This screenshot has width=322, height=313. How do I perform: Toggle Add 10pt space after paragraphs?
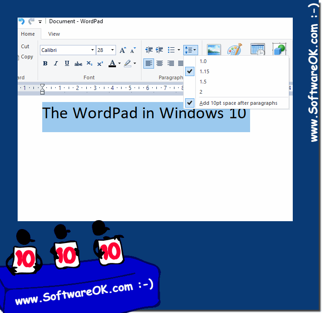(x=236, y=103)
